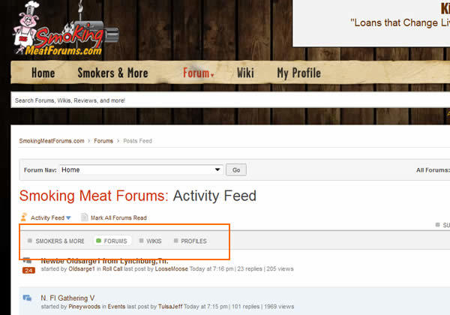Click the thread icon beside Newbe Oldsarge1 post
The height and width of the screenshot is (315, 450).
(27, 260)
